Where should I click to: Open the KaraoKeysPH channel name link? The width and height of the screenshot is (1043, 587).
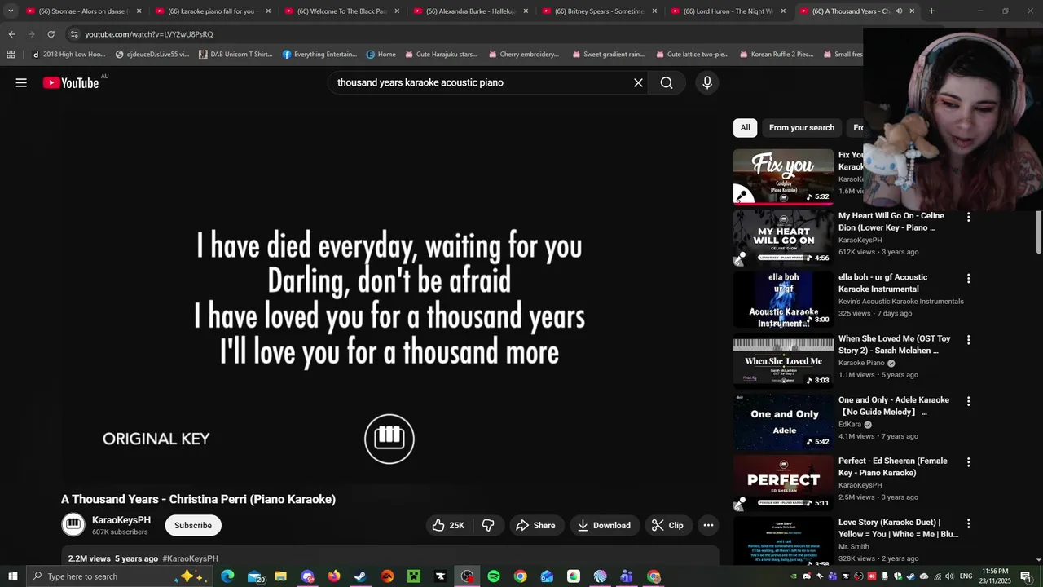tap(121, 520)
